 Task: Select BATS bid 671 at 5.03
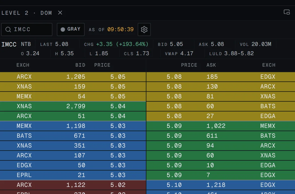tap(73, 136)
